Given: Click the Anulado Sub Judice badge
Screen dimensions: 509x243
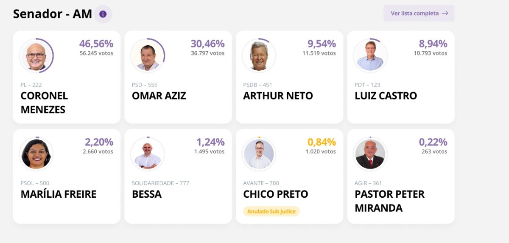Looking at the screenshot, I should pyautogui.click(x=271, y=211).
